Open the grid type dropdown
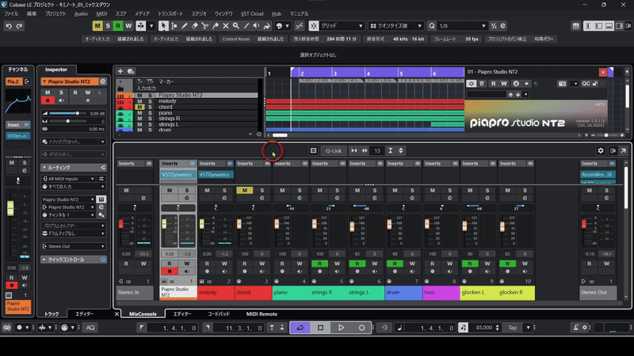This screenshot has width=634, height=356. pos(342,26)
